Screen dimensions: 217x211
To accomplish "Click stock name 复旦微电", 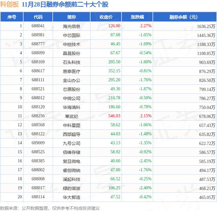I will click(72, 161).
